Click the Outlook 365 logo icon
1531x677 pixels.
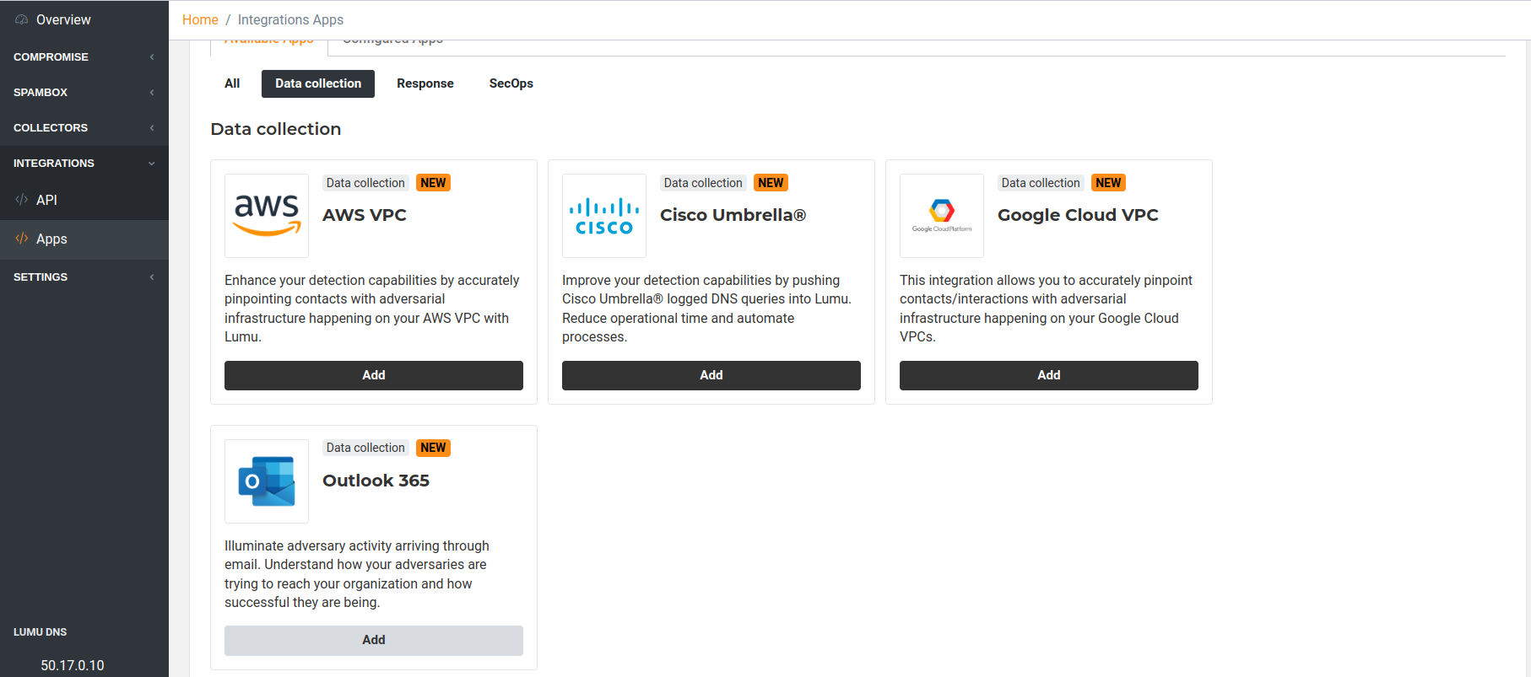click(x=267, y=481)
